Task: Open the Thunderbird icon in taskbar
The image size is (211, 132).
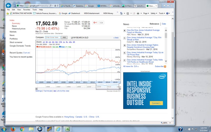Action: pyautogui.click(x=40, y=129)
